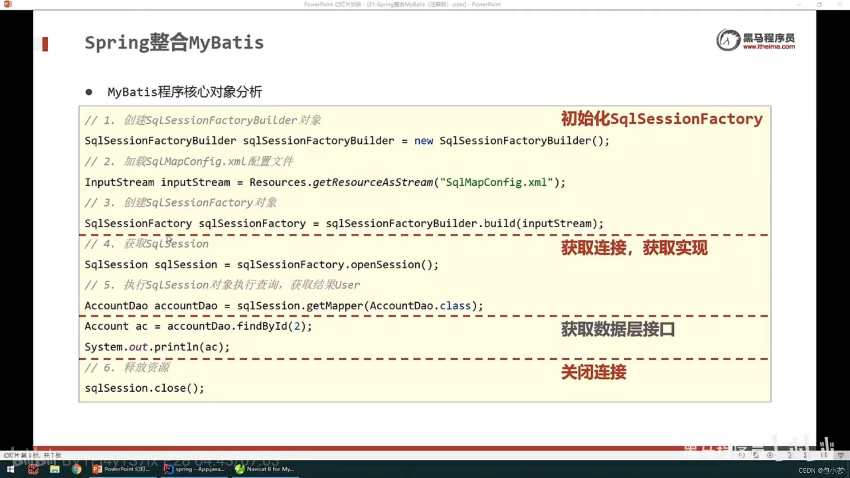Click the 'System.out.println(ac)' line

click(157, 347)
